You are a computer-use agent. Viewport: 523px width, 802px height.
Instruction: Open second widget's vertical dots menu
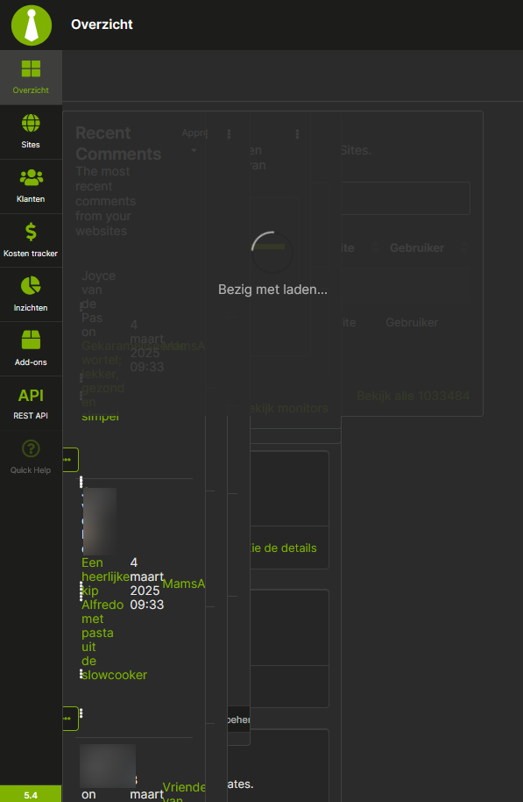click(297, 134)
